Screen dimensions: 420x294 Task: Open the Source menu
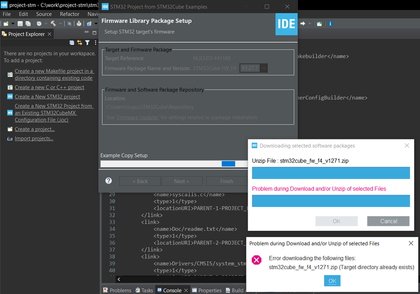(44, 14)
